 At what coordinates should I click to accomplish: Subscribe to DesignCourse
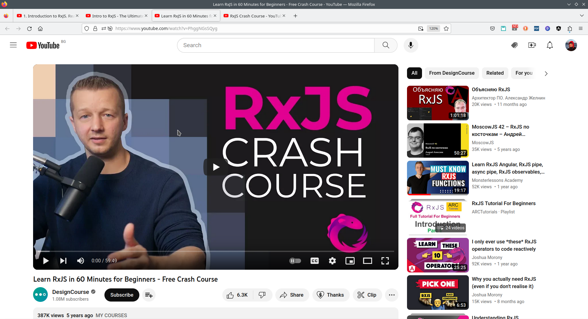[x=122, y=295]
